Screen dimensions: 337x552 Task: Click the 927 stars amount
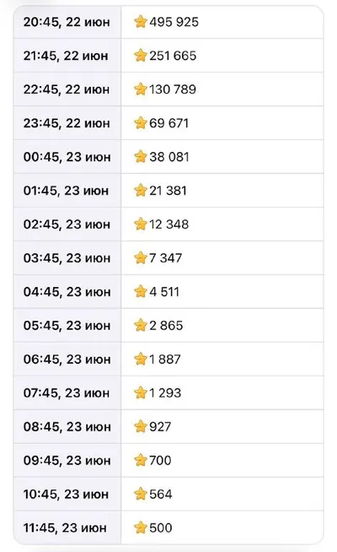point(160,427)
